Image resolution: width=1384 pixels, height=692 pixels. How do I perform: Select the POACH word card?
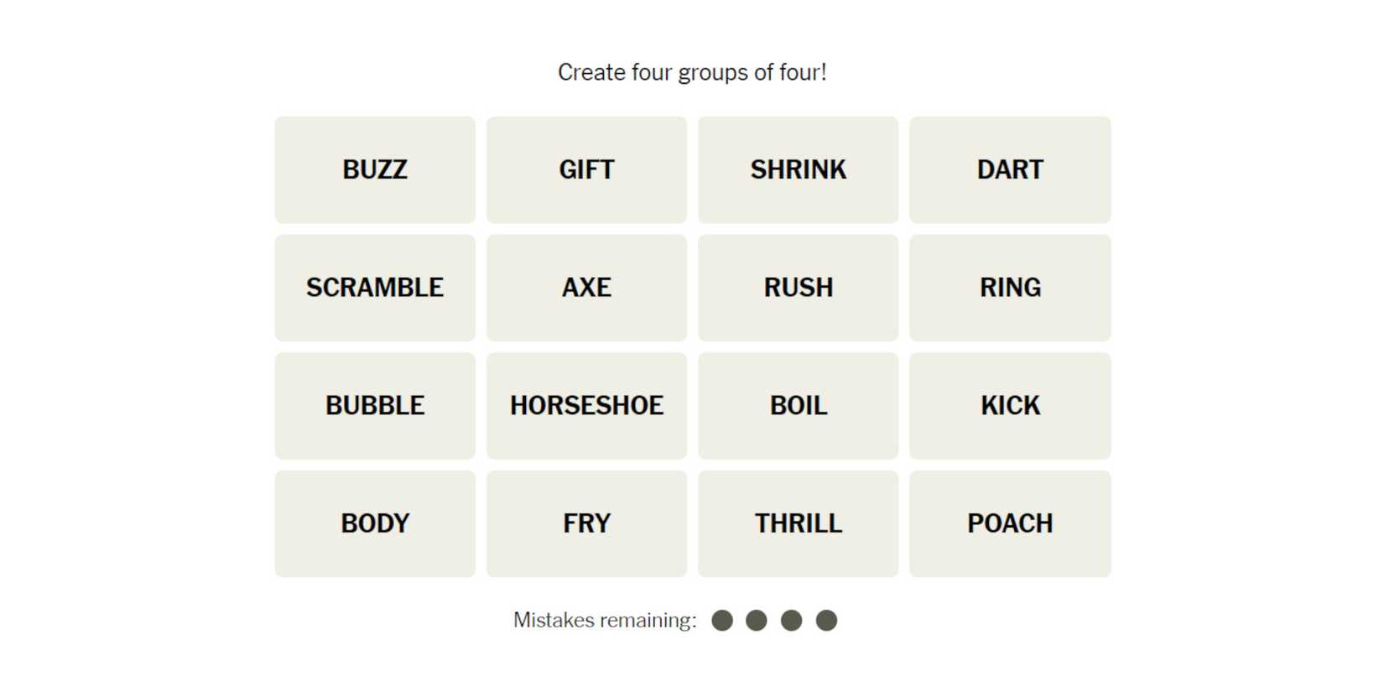[x=1010, y=523]
